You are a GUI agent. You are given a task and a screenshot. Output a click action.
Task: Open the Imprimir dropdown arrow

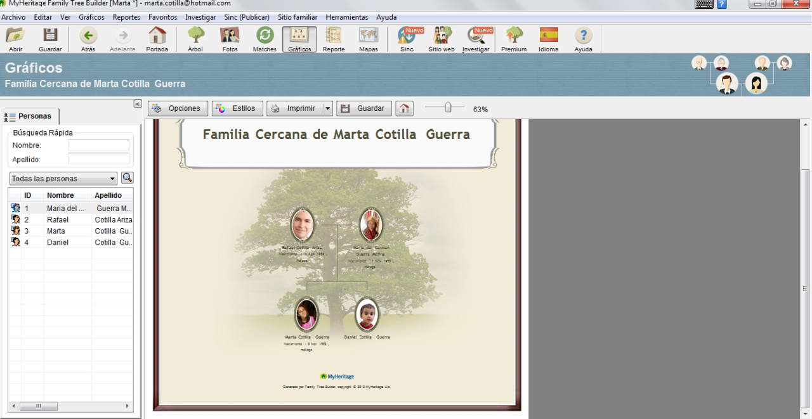coord(327,108)
